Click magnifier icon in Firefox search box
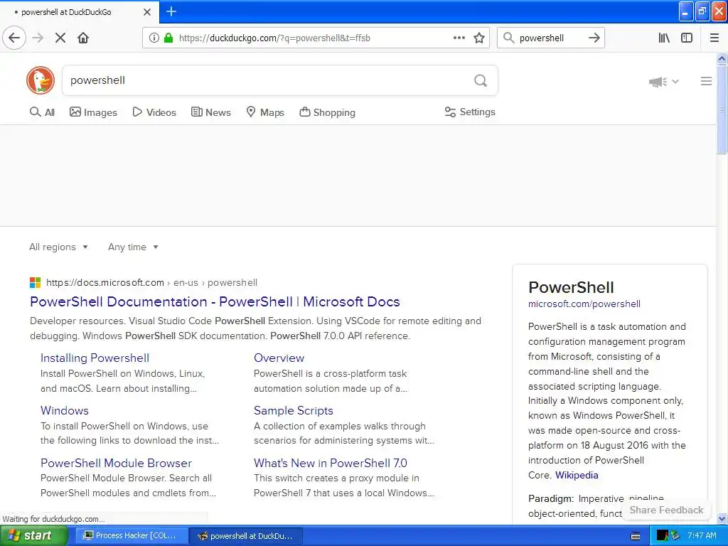 509,38
